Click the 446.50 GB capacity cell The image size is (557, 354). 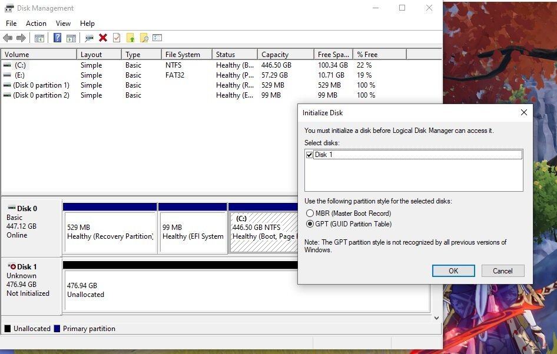(x=276, y=65)
